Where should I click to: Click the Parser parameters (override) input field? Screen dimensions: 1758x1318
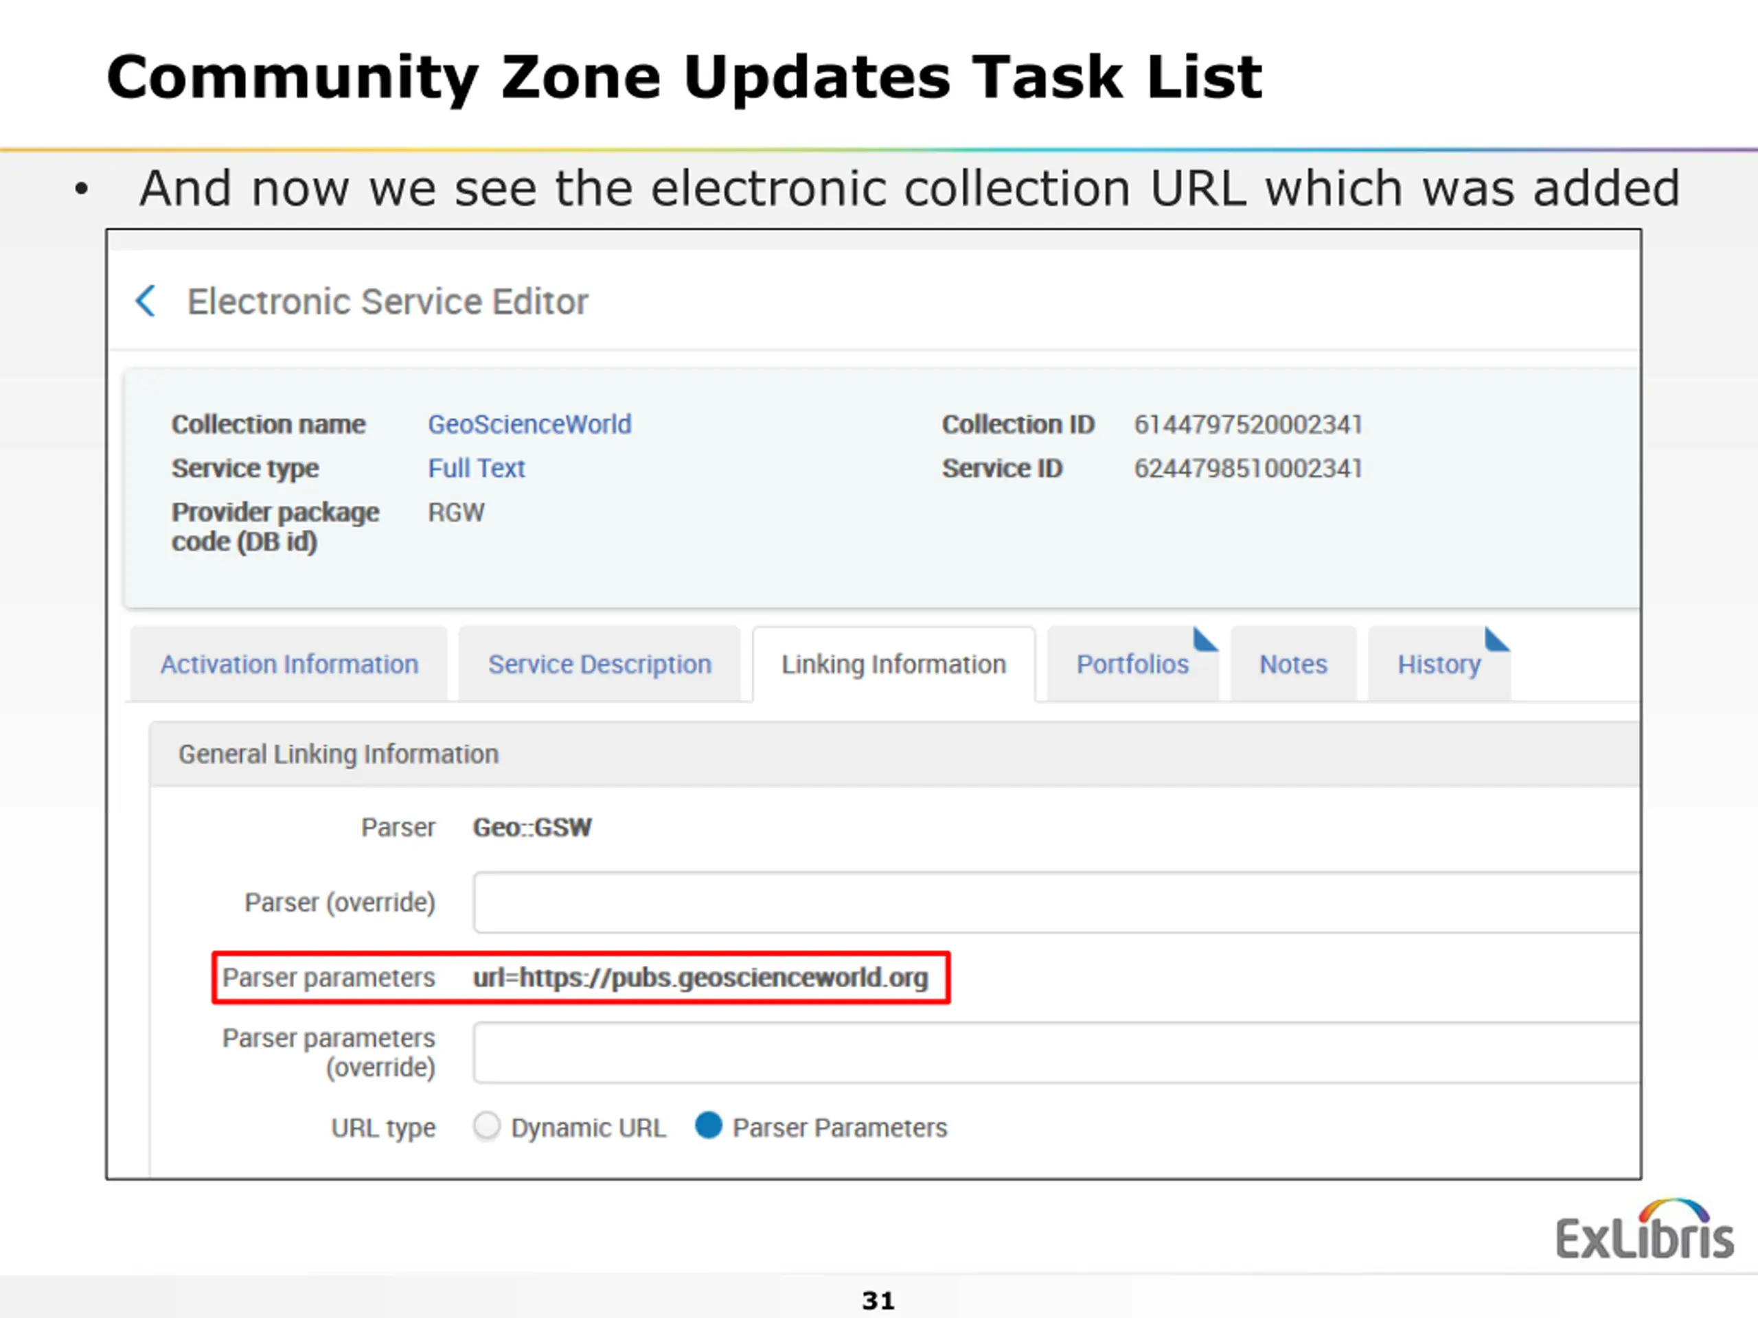click(1057, 1052)
